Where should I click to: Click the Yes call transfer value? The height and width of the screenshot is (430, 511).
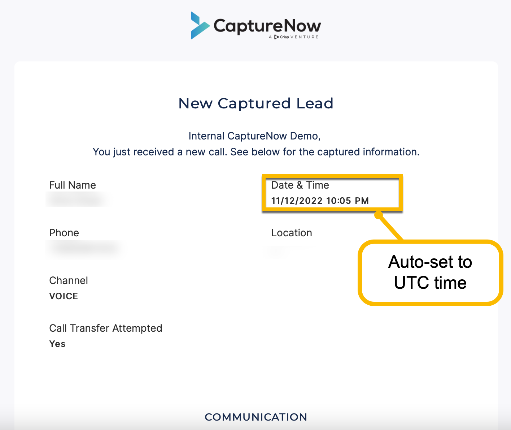tap(57, 344)
